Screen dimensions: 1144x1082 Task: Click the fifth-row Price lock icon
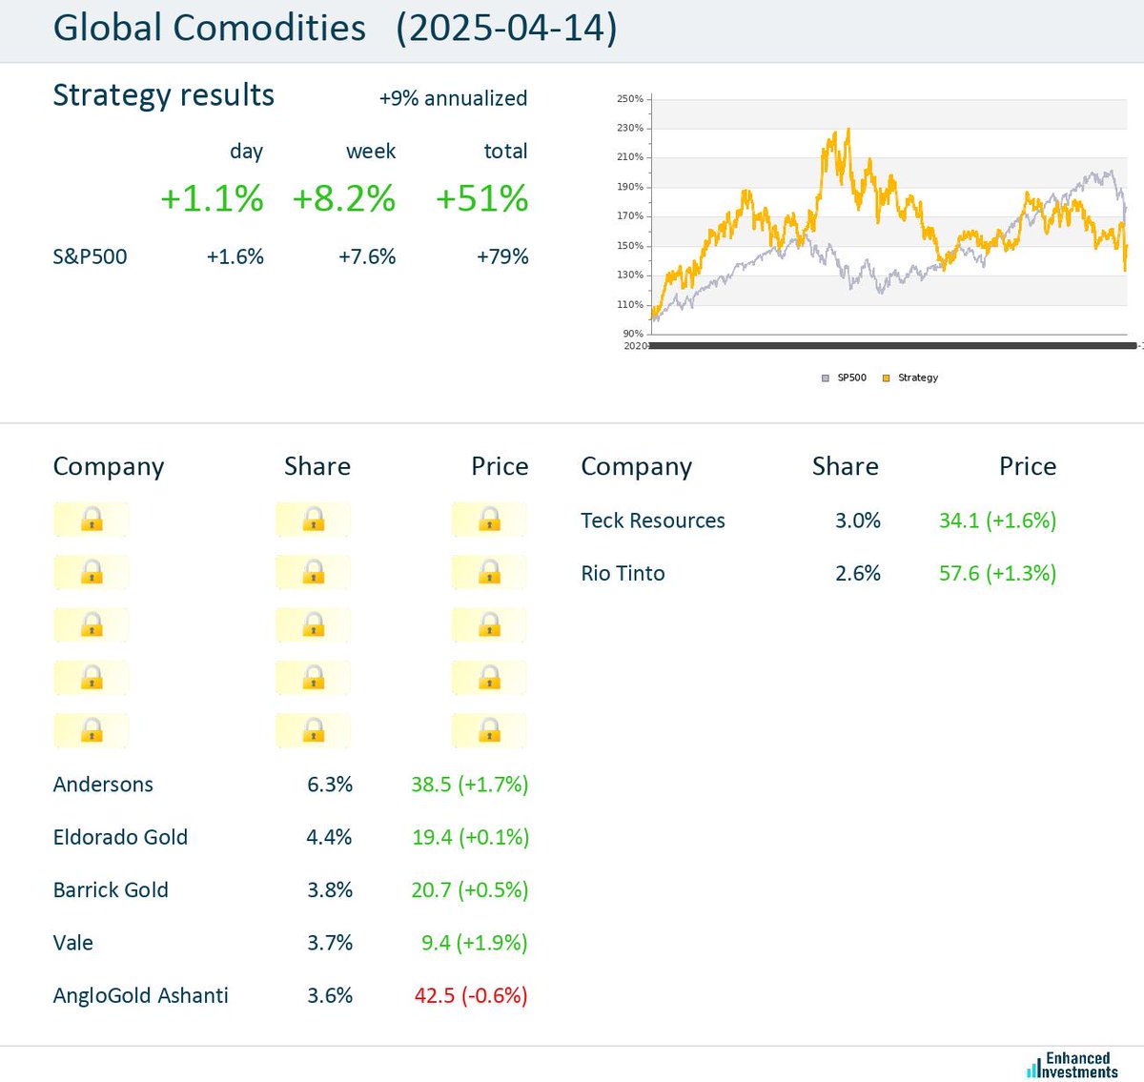pos(490,731)
